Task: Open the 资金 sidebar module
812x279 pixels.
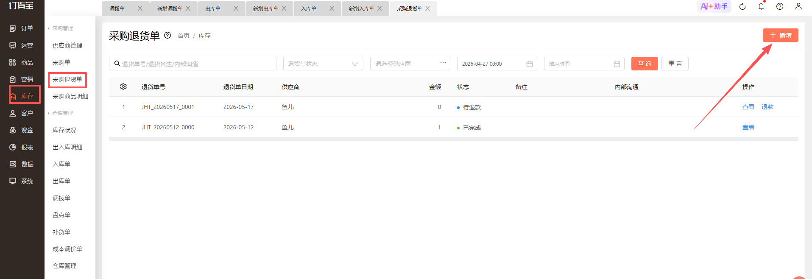Action: click(21, 130)
